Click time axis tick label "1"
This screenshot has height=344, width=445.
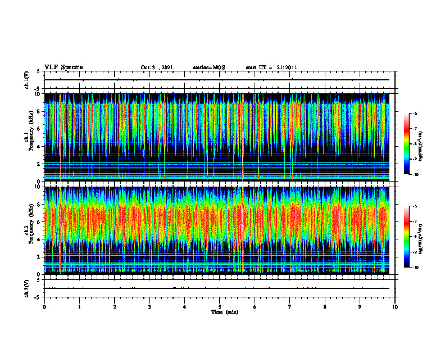pos(79,307)
